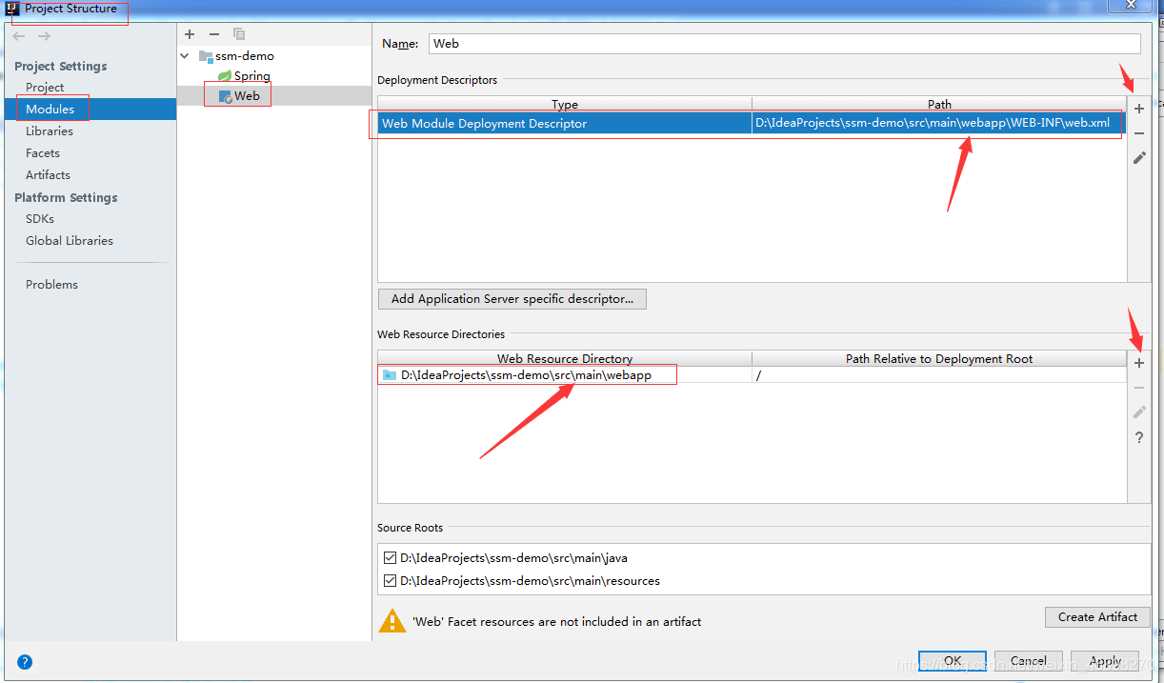Viewport: 1164px width, 683px height.
Task: Uncheck the src\main\java source root
Action: [x=390, y=560]
